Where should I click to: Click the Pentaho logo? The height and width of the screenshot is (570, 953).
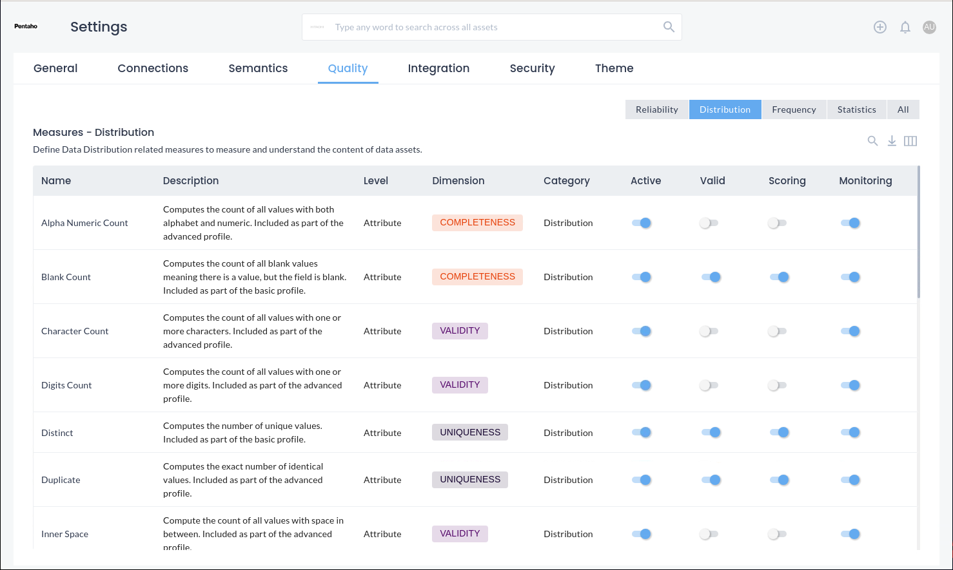(x=26, y=26)
